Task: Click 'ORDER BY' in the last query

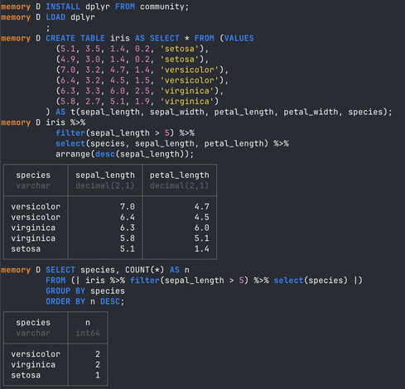Action: (x=65, y=301)
